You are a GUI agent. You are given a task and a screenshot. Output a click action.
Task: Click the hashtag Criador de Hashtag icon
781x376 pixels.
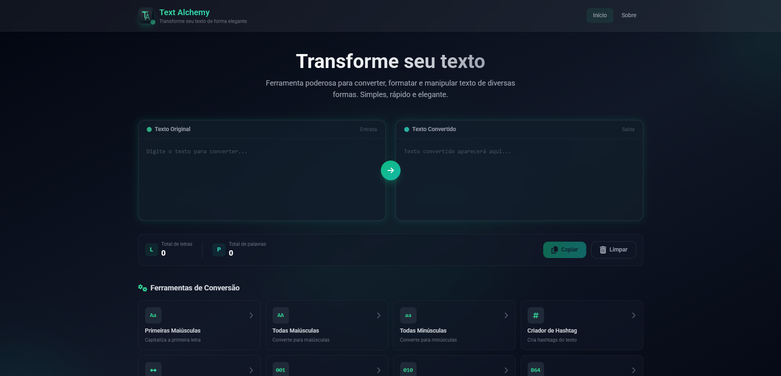pyautogui.click(x=535, y=315)
